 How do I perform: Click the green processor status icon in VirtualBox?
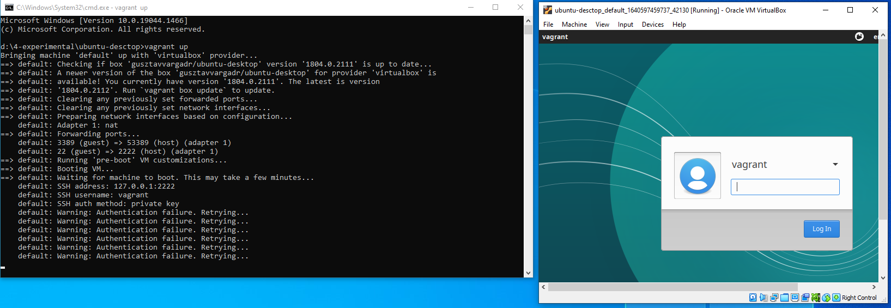[x=815, y=298]
